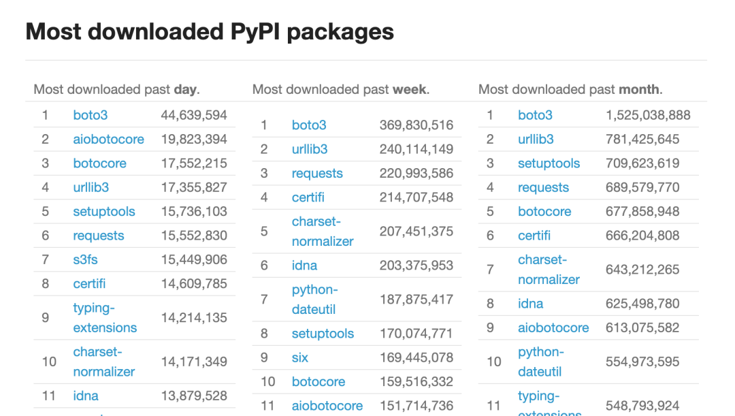The height and width of the screenshot is (416, 735).
Task: Click typing-extensions in the day table
Action: point(104,318)
